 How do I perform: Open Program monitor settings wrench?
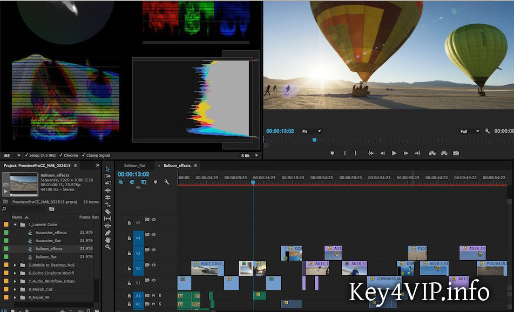[487, 131]
